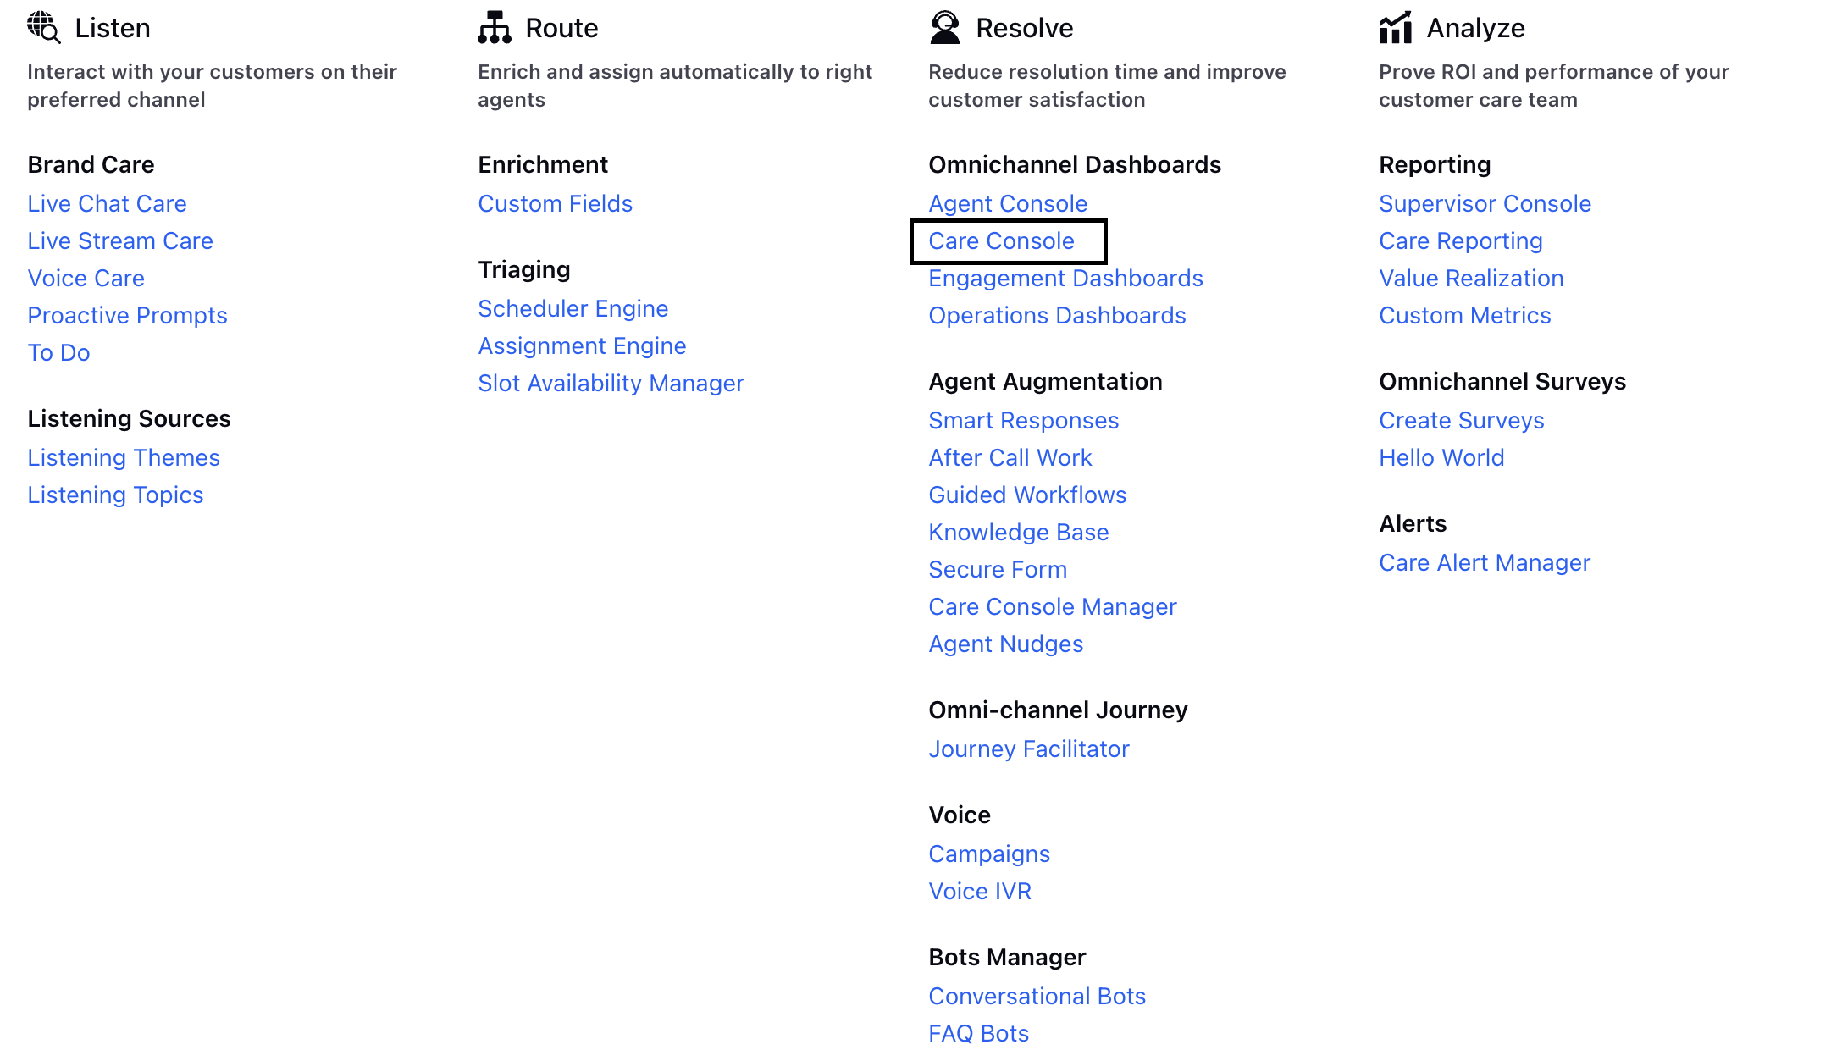Choose Knowledge Base under Agent Augmentation

click(x=1019, y=533)
